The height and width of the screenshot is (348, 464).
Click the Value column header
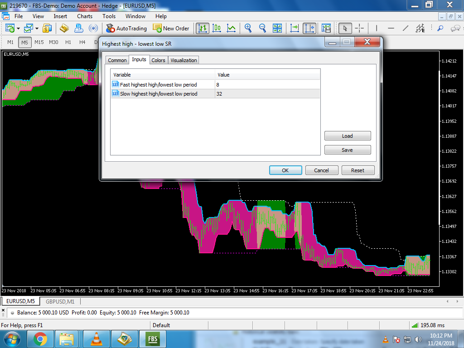coord(267,75)
